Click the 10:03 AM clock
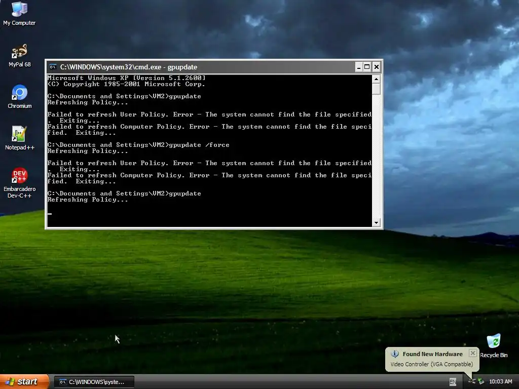Viewport: 519px width, 389px height. tap(500, 382)
